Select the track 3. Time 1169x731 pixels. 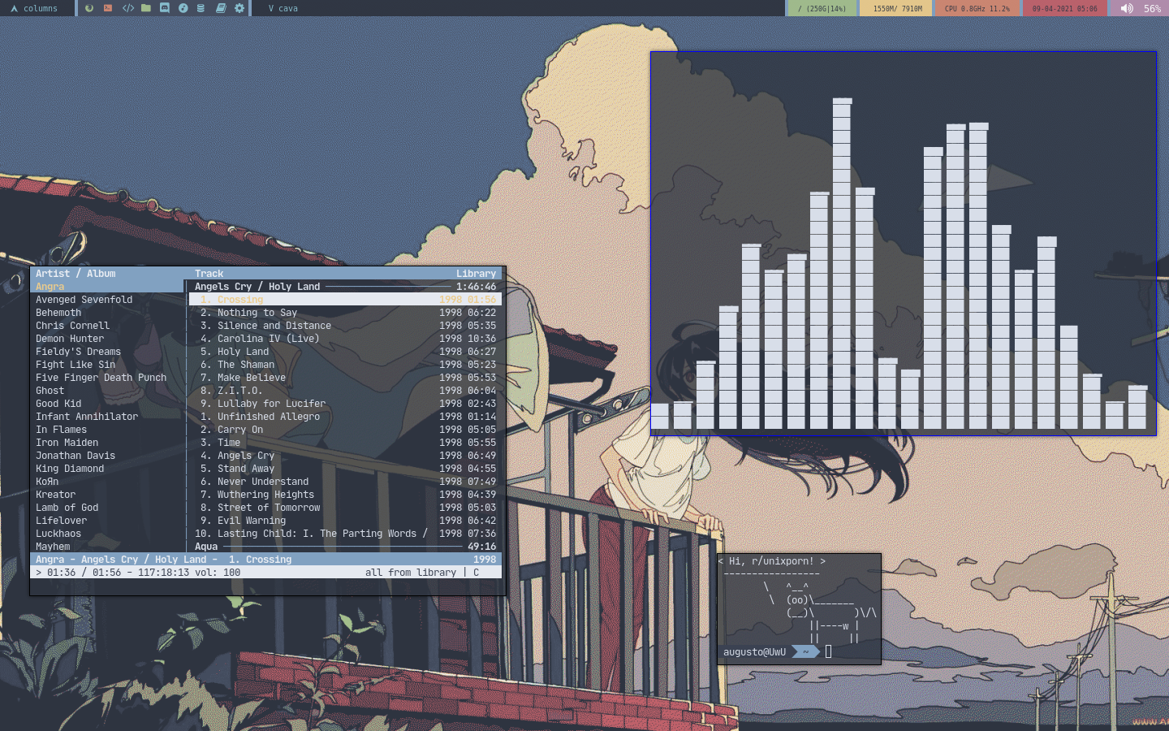pyautogui.click(x=345, y=443)
